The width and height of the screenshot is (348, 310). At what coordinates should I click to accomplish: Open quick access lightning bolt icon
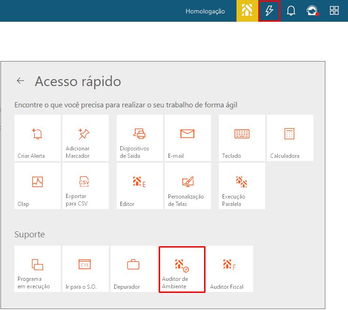click(269, 11)
